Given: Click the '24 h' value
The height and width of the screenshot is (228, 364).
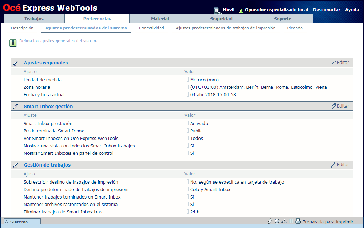Looking at the screenshot, I should pyautogui.click(x=195, y=212).
